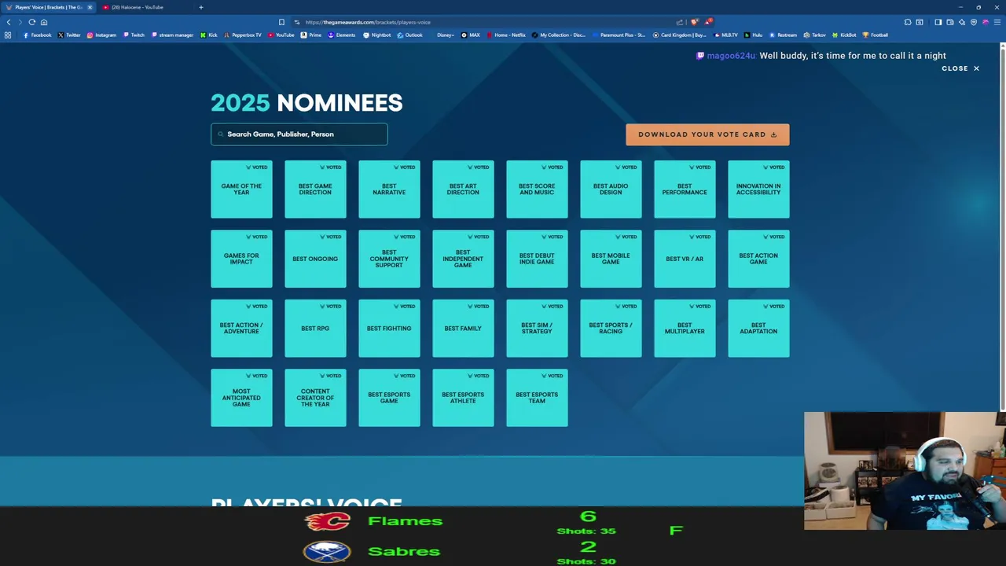The image size is (1006, 566).
Task: Open the Best Audio Design category
Action: click(611, 189)
